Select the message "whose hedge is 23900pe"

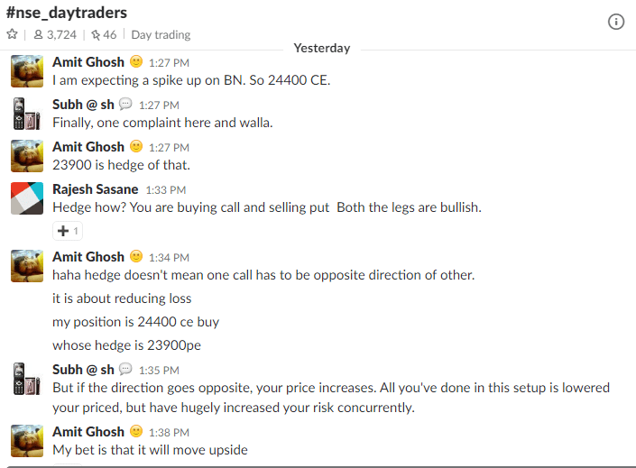(126, 345)
